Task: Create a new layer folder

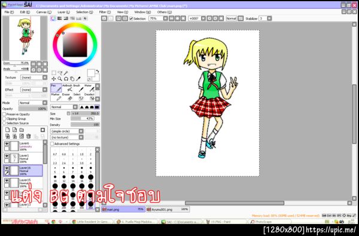Action: (x=22, y=130)
